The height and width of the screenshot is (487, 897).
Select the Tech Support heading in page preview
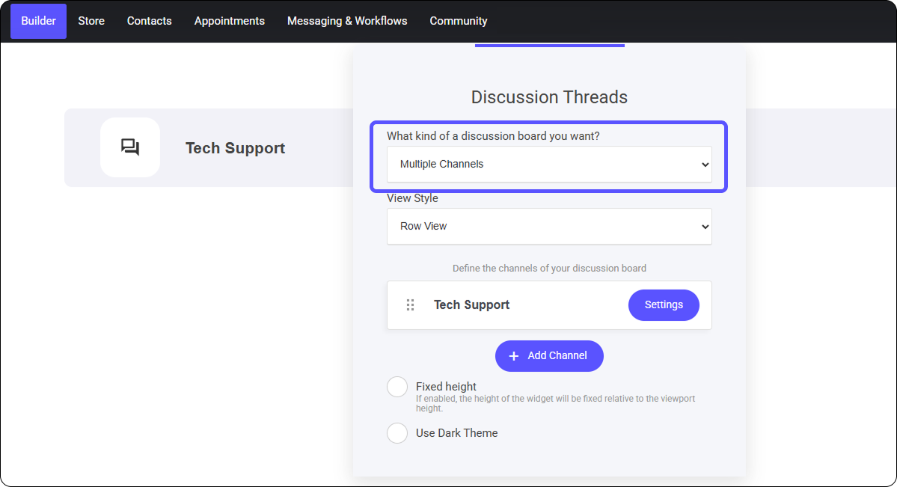235,148
